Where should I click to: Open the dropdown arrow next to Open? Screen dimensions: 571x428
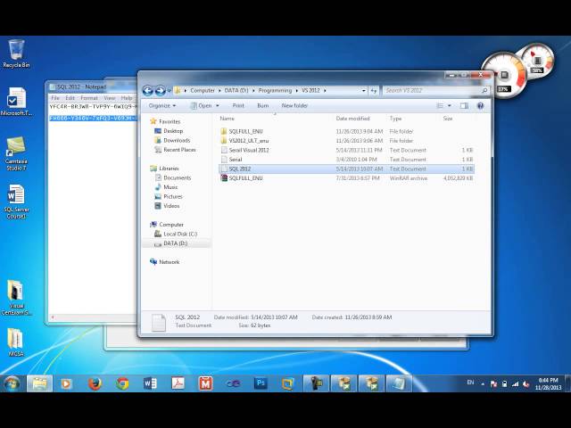pyautogui.click(x=218, y=106)
